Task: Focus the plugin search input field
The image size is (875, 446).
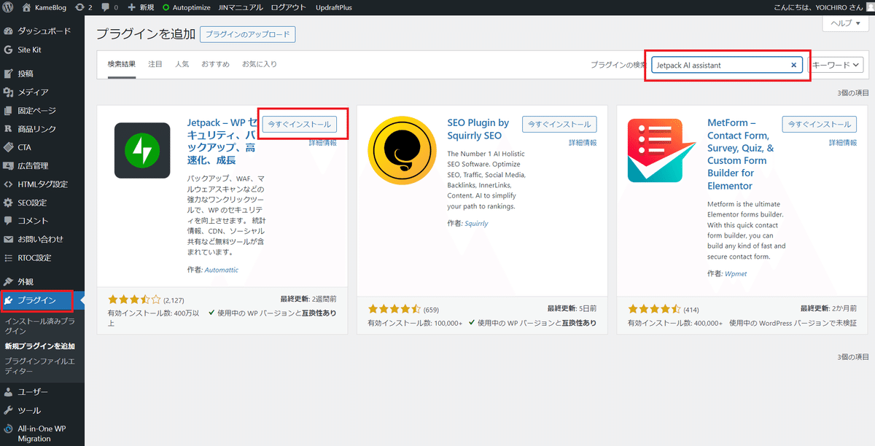Action: (727, 65)
